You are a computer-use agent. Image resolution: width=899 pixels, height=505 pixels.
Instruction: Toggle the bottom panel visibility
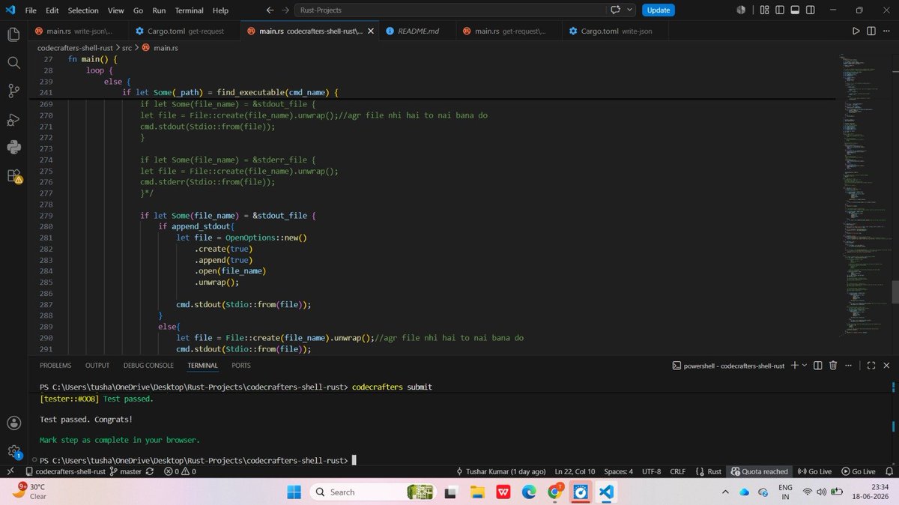(x=796, y=10)
